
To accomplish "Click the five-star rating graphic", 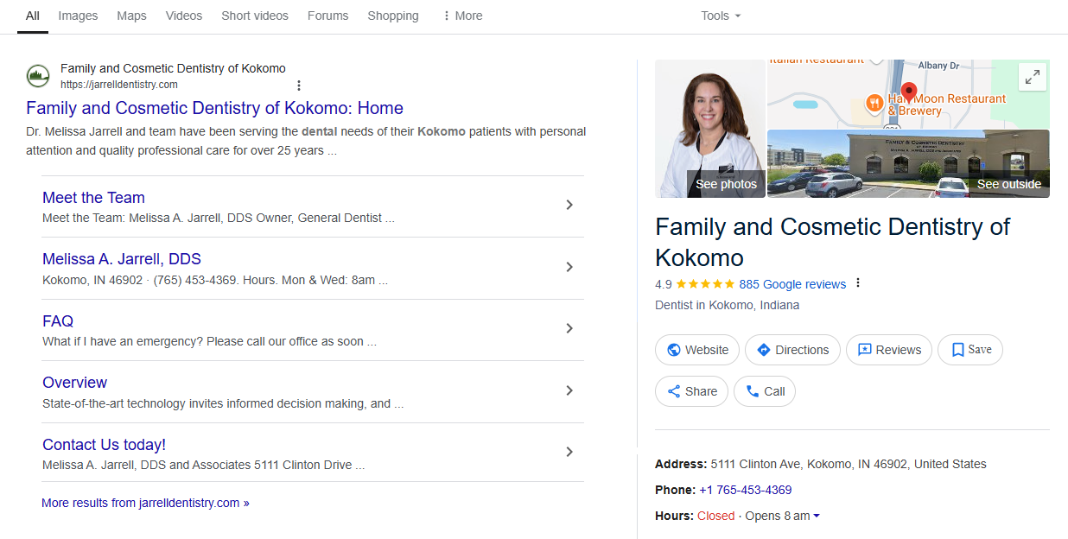I will [x=705, y=284].
